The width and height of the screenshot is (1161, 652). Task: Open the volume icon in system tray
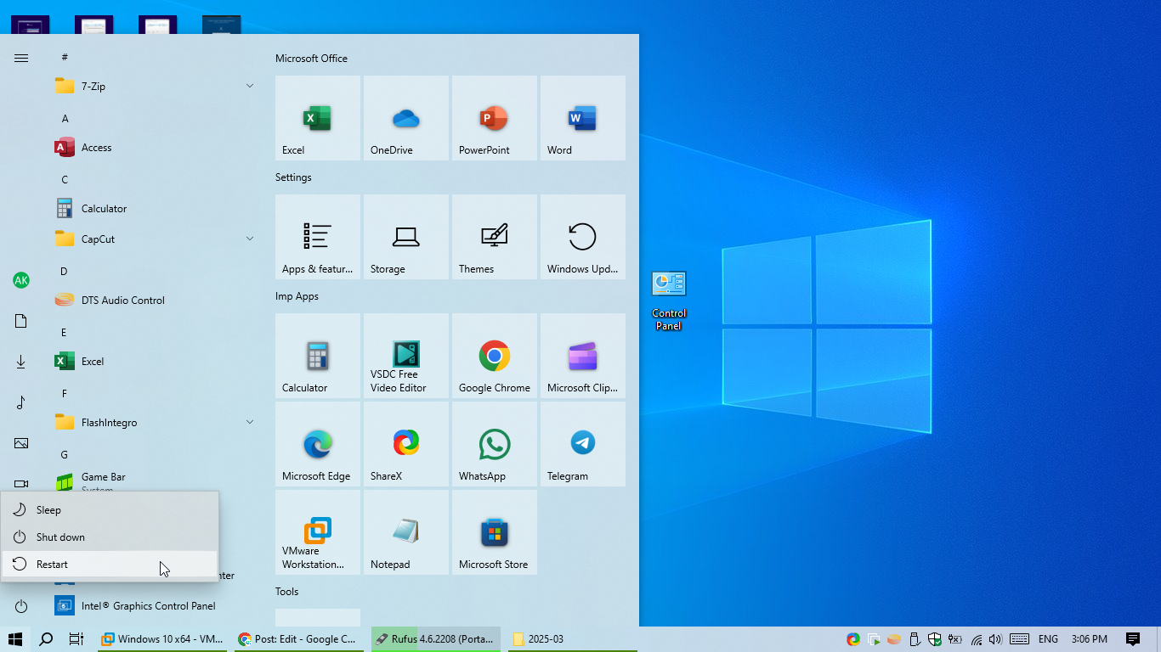coord(995,639)
